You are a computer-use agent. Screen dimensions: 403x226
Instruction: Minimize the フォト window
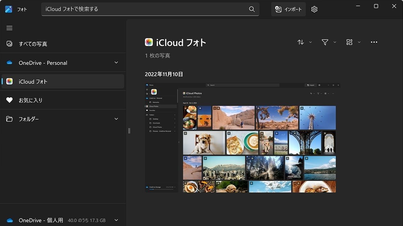point(358,6)
